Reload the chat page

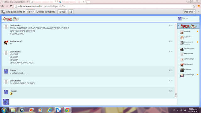tap(11, 6)
